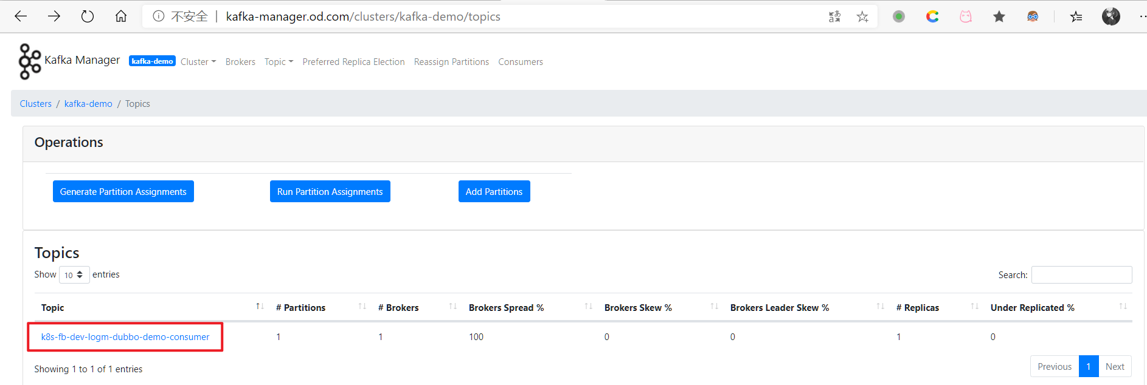Open topic k8s-fb-dev-logm-dubbo-demo-consumer
This screenshot has height=385, width=1147.
click(x=125, y=337)
